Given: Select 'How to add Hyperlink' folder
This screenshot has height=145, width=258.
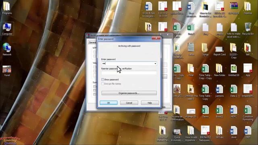Looking at the screenshot, I should point(191,133).
